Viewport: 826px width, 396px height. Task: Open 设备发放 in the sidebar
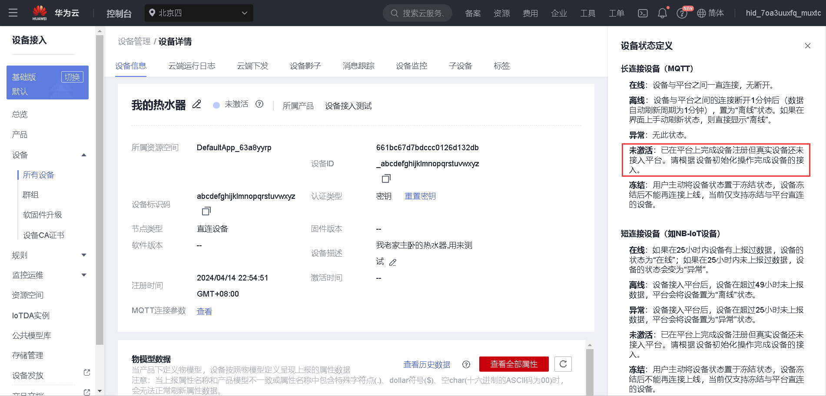[x=28, y=376]
